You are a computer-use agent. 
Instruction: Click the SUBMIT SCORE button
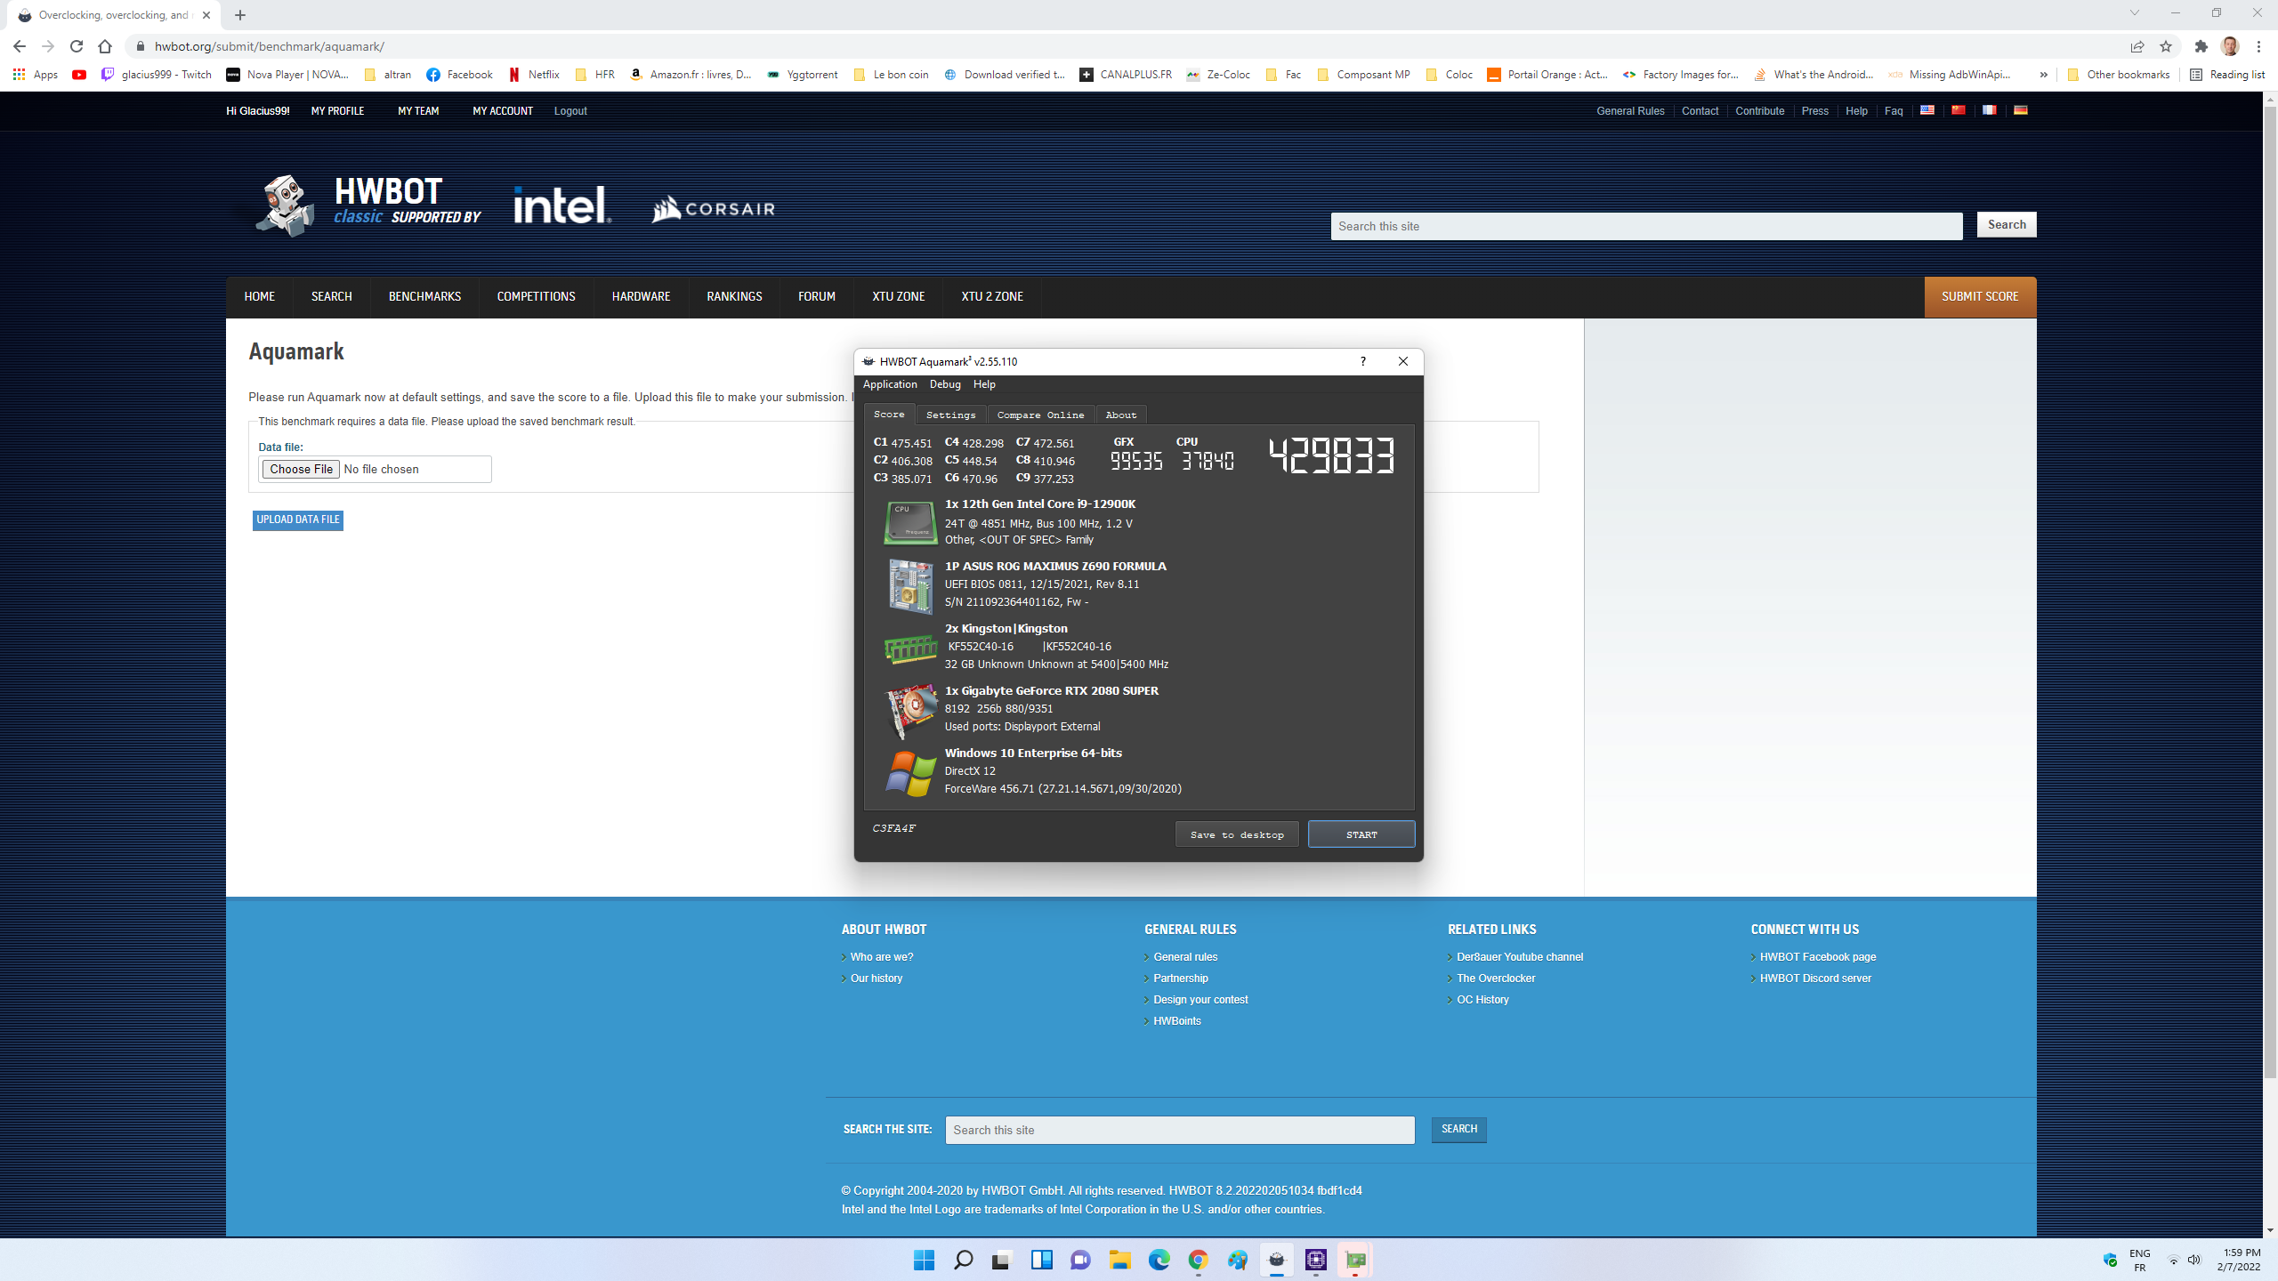click(1980, 297)
